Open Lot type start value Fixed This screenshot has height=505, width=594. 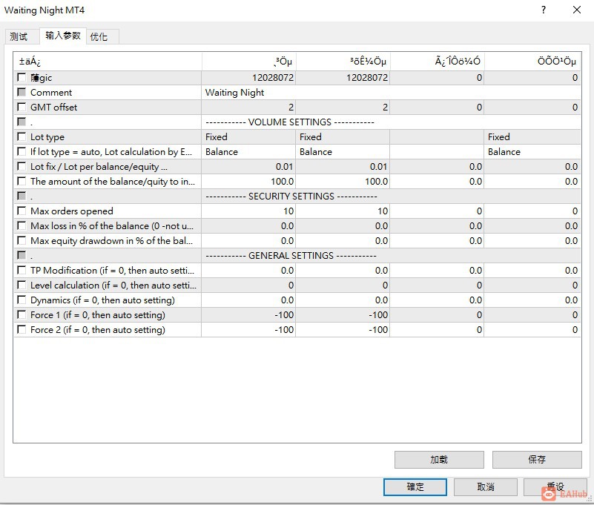point(343,136)
